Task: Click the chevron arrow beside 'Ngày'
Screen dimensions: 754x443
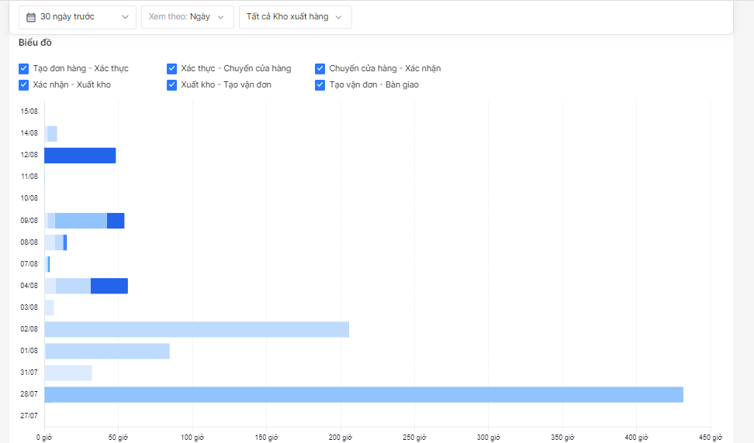Action: (x=221, y=17)
